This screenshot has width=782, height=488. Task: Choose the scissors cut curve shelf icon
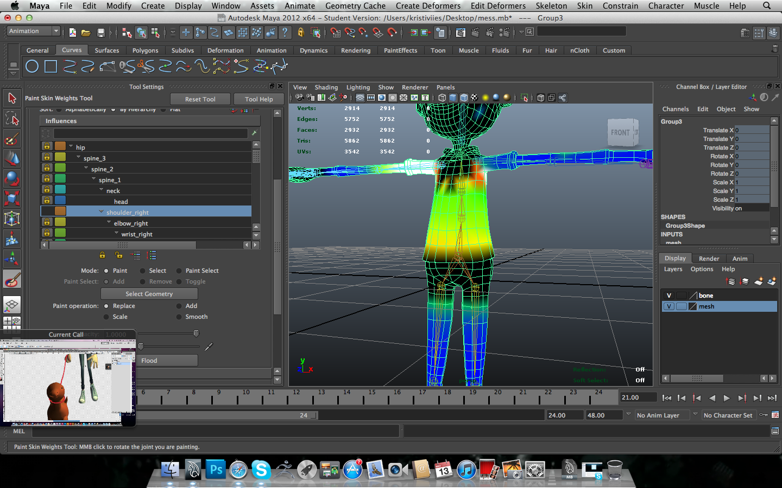146,67
